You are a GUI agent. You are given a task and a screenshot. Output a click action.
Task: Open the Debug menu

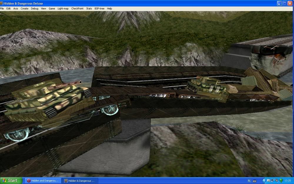(x=34, y=9)
